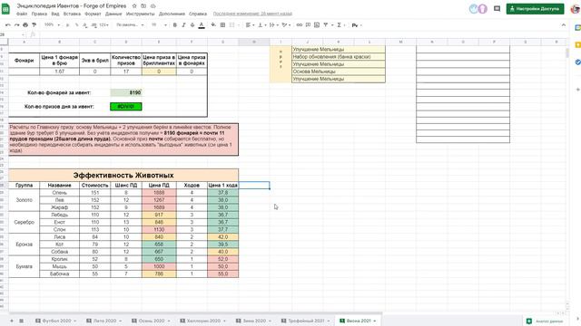581x326 pixels.
Task: Toggle strikethrough formatting
Action: click(x=192, y=25)
